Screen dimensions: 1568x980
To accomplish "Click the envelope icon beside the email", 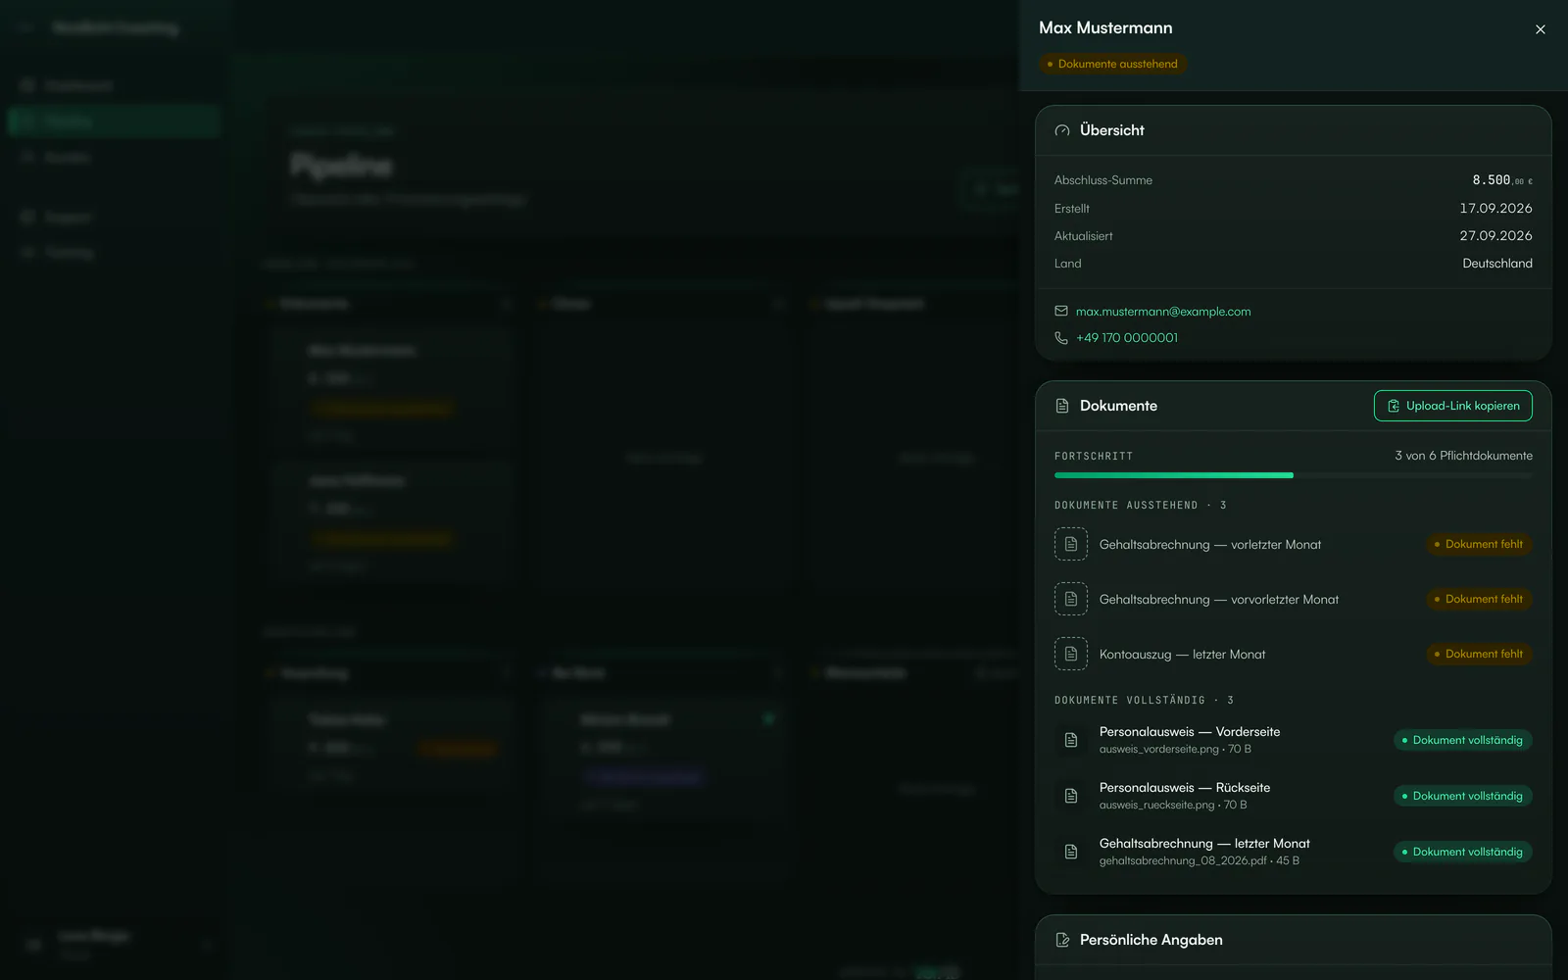I will tap(1061, 312).
